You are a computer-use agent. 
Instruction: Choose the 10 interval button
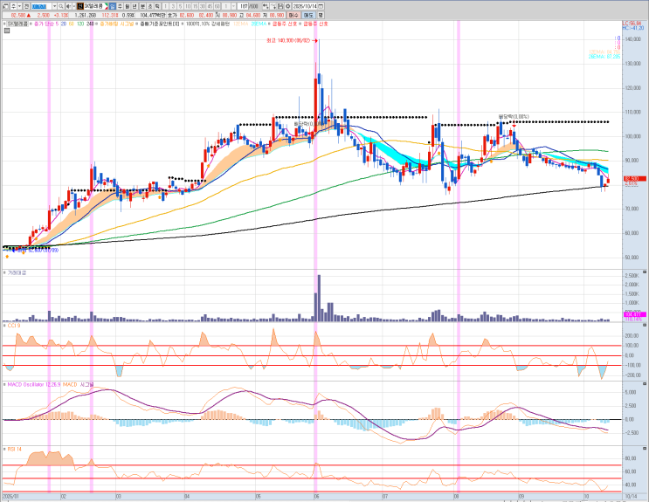188,6
